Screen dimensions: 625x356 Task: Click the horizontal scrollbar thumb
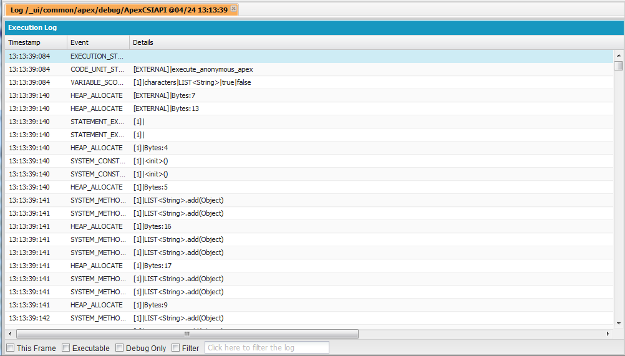(x=187, y=334)
